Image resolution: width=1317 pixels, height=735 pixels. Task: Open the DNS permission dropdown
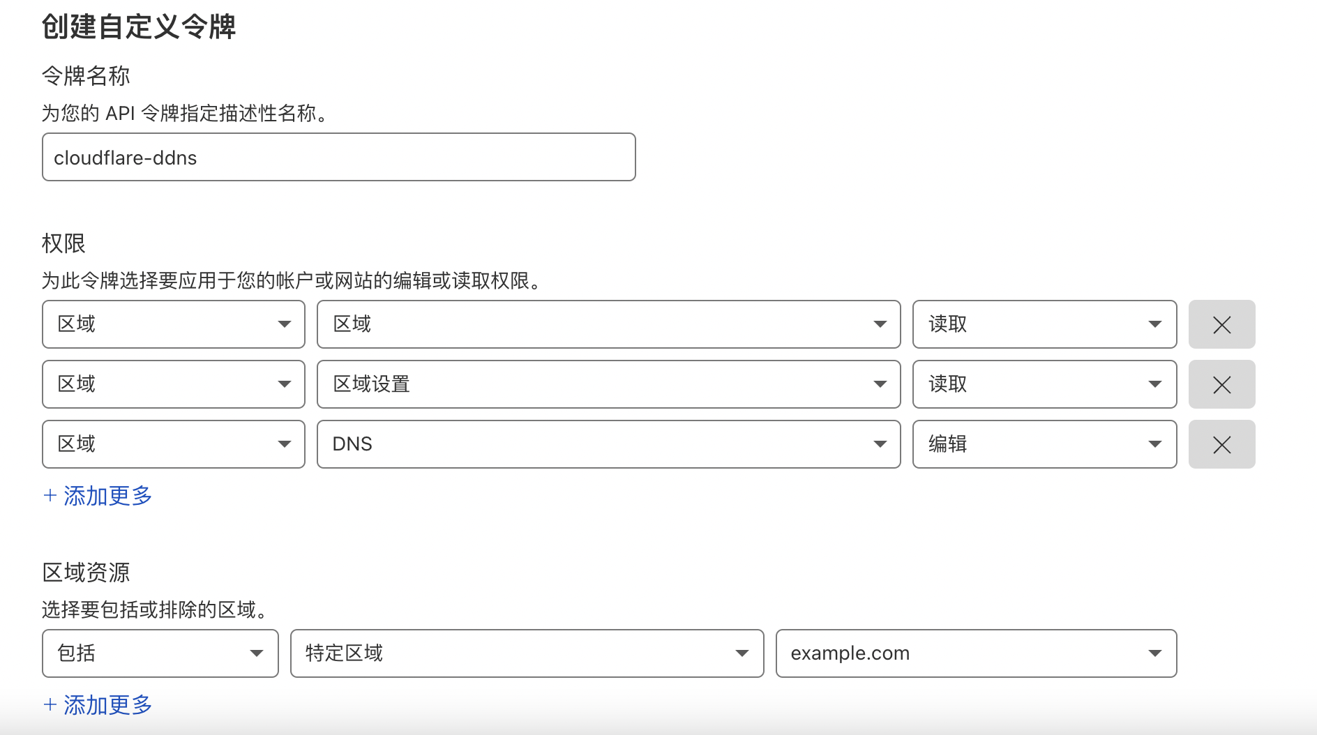(609, 444)
